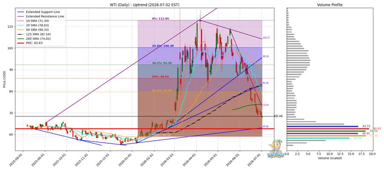Click the "110" price axis tick
The width and height of the screenshot is (384, 170).
[x=11, y=27]
